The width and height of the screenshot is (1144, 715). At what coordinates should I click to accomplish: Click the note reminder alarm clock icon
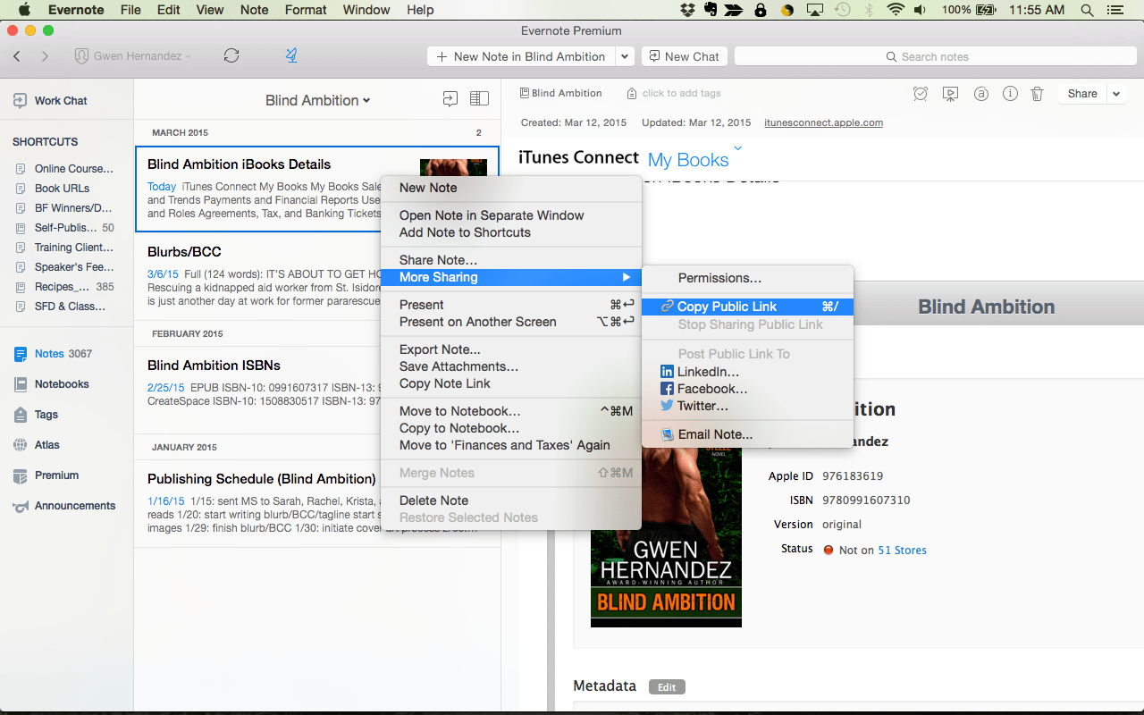tap(921, 94)
